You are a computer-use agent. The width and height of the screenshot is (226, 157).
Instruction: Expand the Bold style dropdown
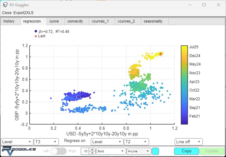tap(111, 151)
